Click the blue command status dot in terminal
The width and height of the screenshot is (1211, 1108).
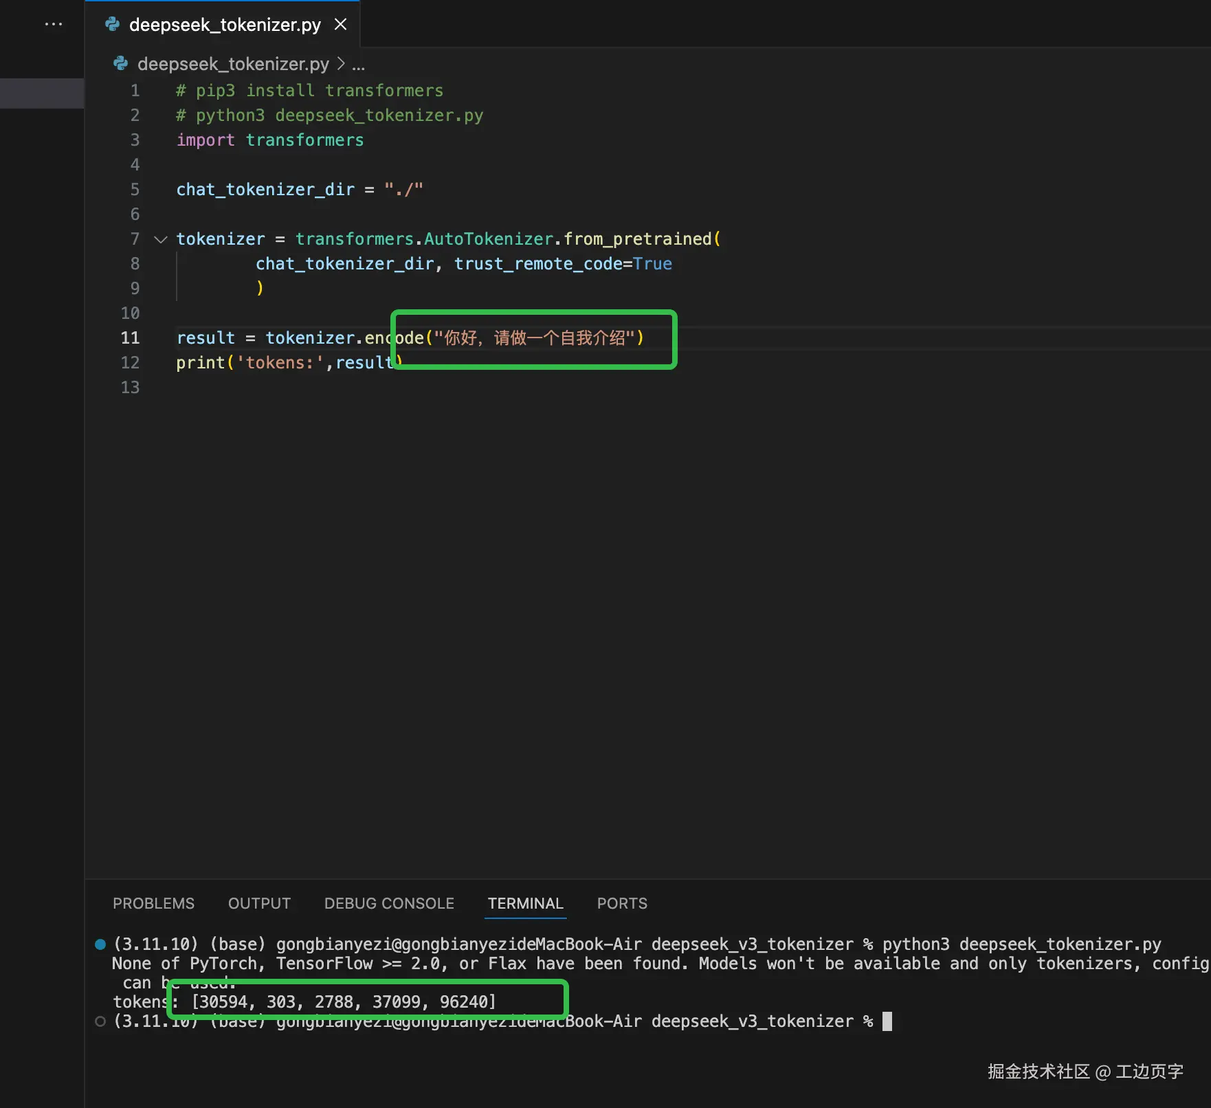point(100,944)
